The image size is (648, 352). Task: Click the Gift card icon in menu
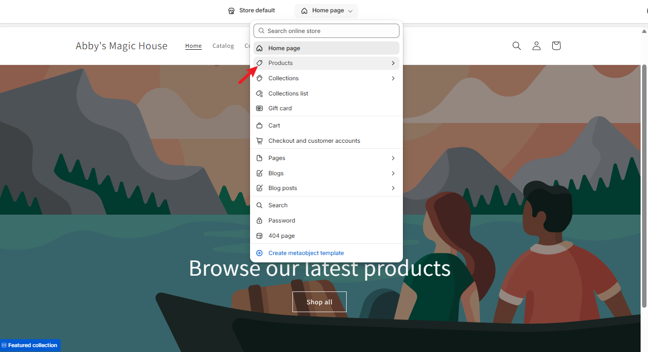pyautogui.click(x=259, y=108)
